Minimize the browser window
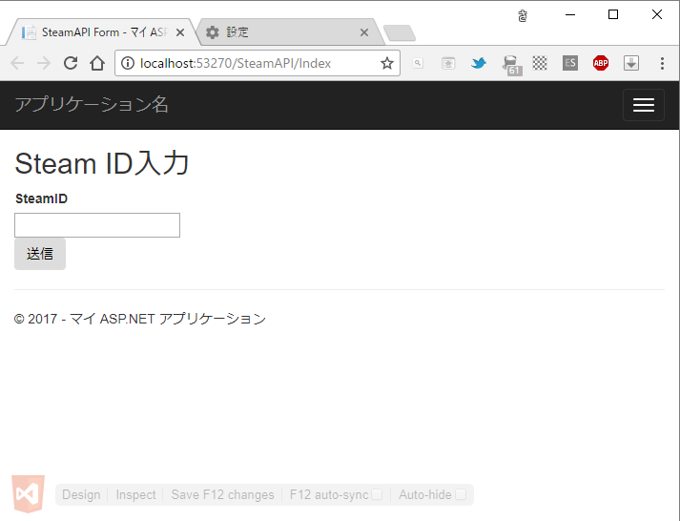Screen dimensions: 680x521 click(x=570, y=14)
